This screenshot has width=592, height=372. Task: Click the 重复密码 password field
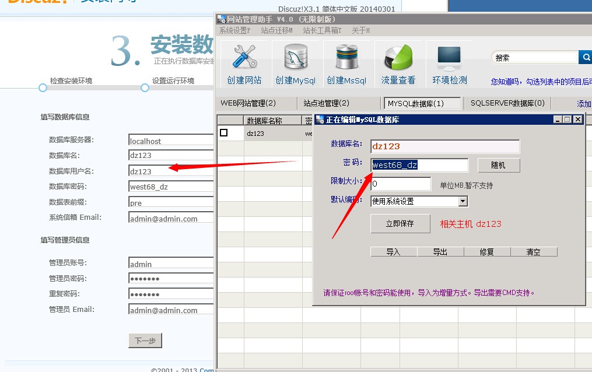171,294
